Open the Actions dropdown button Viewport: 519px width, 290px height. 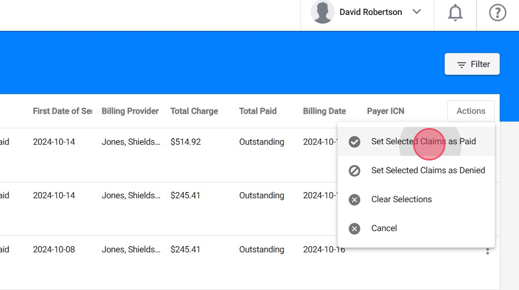(x=470, y=111)
